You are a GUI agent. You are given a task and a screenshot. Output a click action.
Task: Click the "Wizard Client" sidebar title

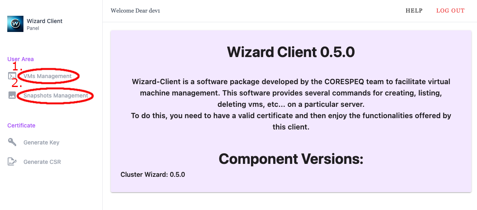coord(44,21)
